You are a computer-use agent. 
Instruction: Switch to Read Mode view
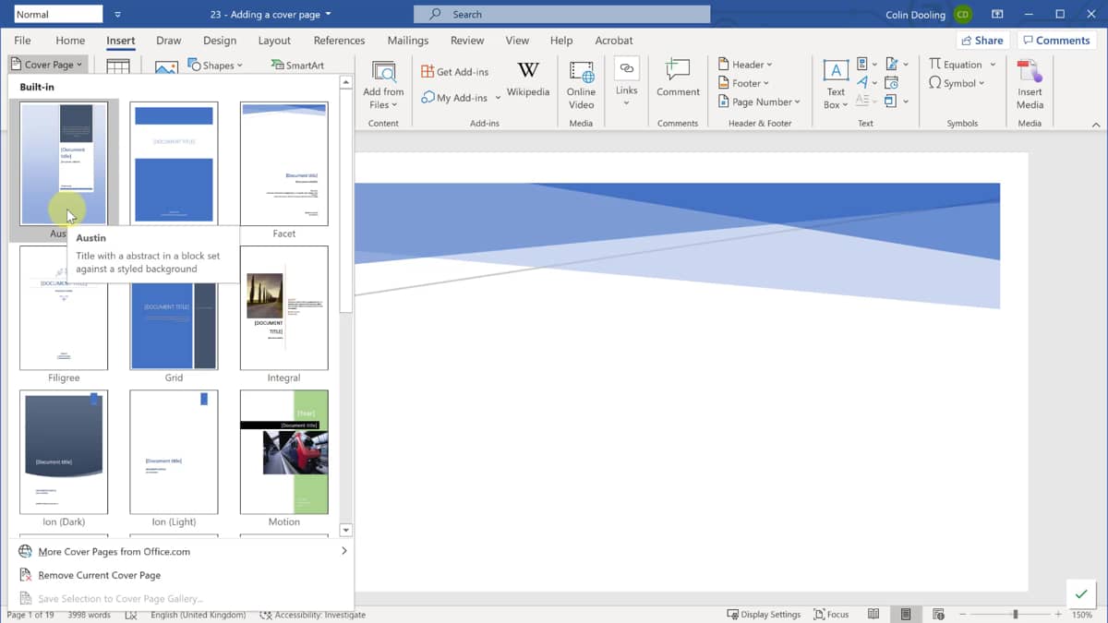click(x=873, y=615)
